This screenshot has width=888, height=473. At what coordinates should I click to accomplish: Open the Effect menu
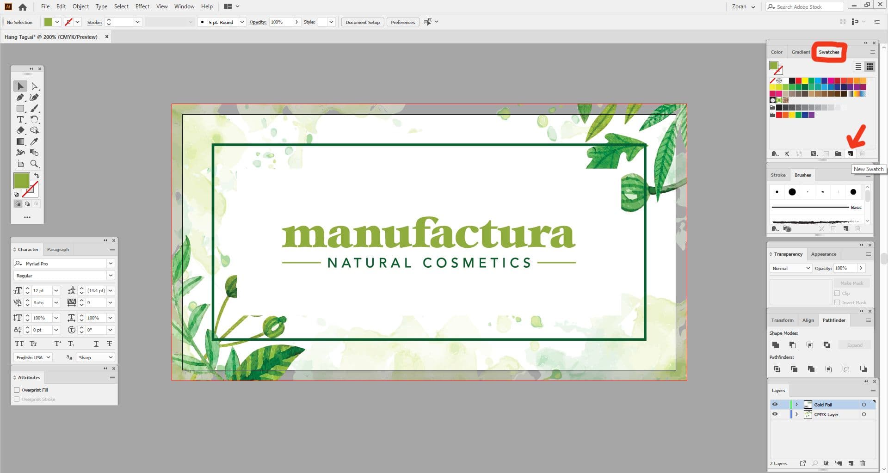(x=142, y=6)
